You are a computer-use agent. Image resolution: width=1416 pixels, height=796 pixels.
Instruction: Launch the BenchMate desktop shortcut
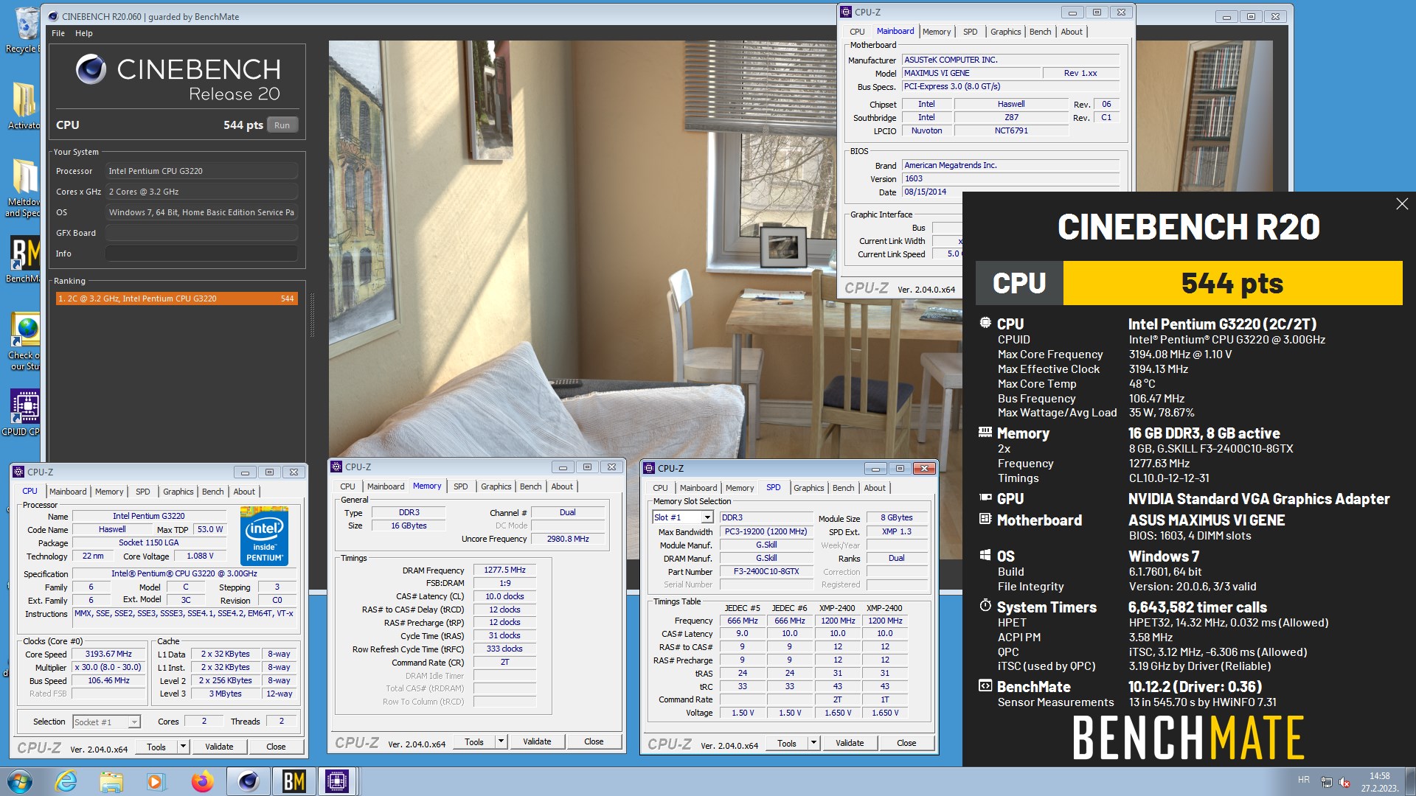(x=24, y=259)
